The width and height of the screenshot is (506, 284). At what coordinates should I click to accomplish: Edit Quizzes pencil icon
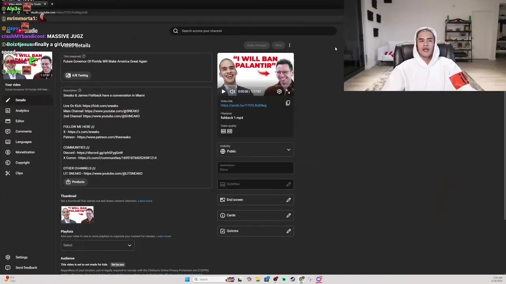pos(289,231)
